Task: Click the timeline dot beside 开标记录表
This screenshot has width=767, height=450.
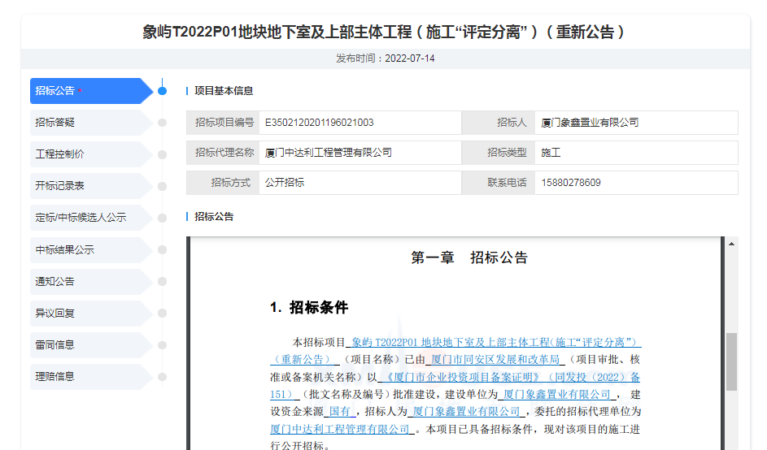Action: pyautogui.click(x=162, y=186)
